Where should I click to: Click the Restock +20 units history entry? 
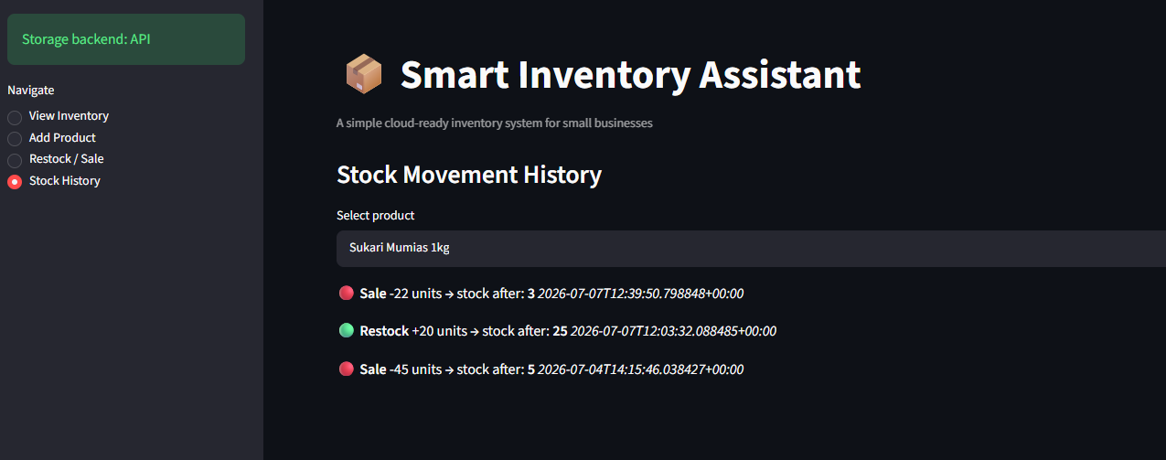557,331
